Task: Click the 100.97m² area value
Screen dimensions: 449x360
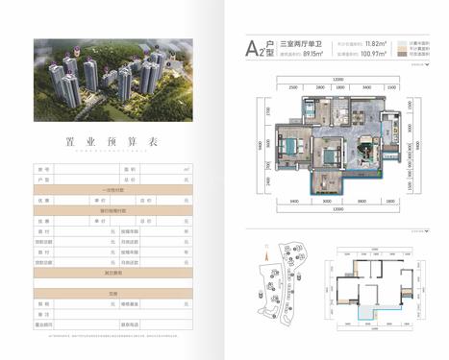Action: 373,54
